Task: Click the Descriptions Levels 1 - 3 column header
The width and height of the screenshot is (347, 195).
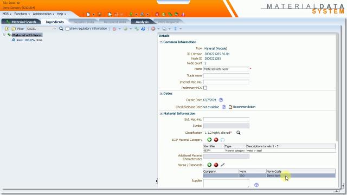Action: point(291,146)
